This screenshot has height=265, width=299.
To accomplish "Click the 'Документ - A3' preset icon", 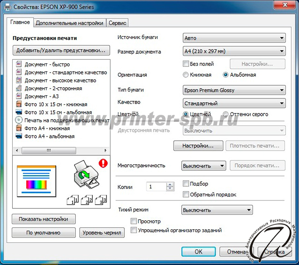I will pyautogui.click(x=18, y=96).
